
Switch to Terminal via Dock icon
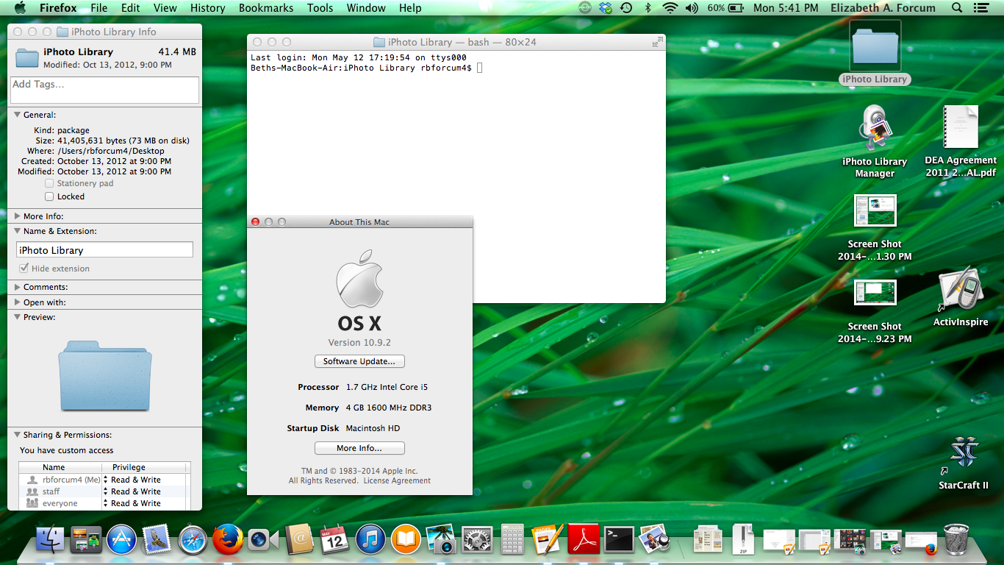pyautogui.click(x=619, y=540)
